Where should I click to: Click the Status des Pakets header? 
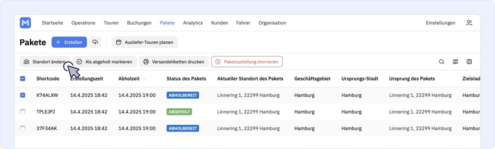tap(186, 79)
